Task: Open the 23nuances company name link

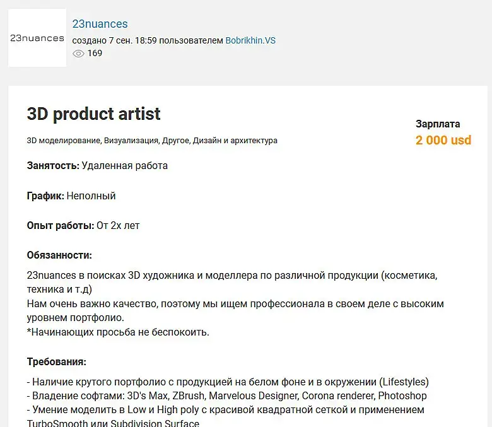Action: (100, 24)
